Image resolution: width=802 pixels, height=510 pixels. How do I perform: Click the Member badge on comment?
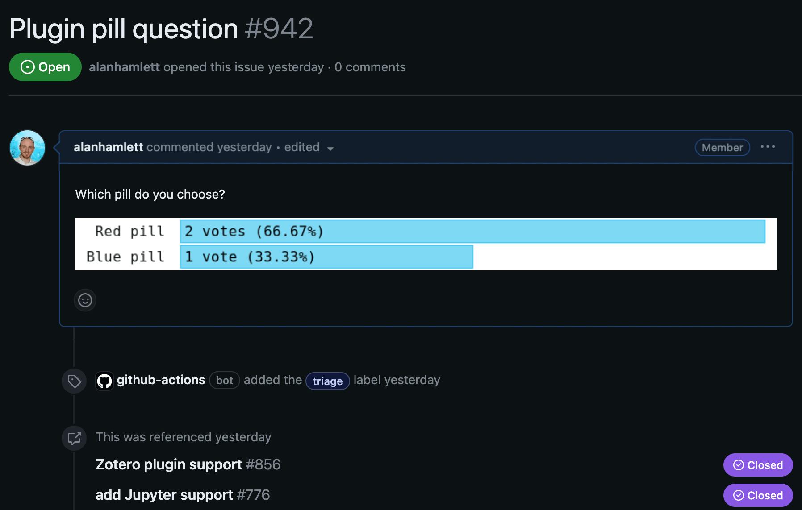click(x=722, y=147)
